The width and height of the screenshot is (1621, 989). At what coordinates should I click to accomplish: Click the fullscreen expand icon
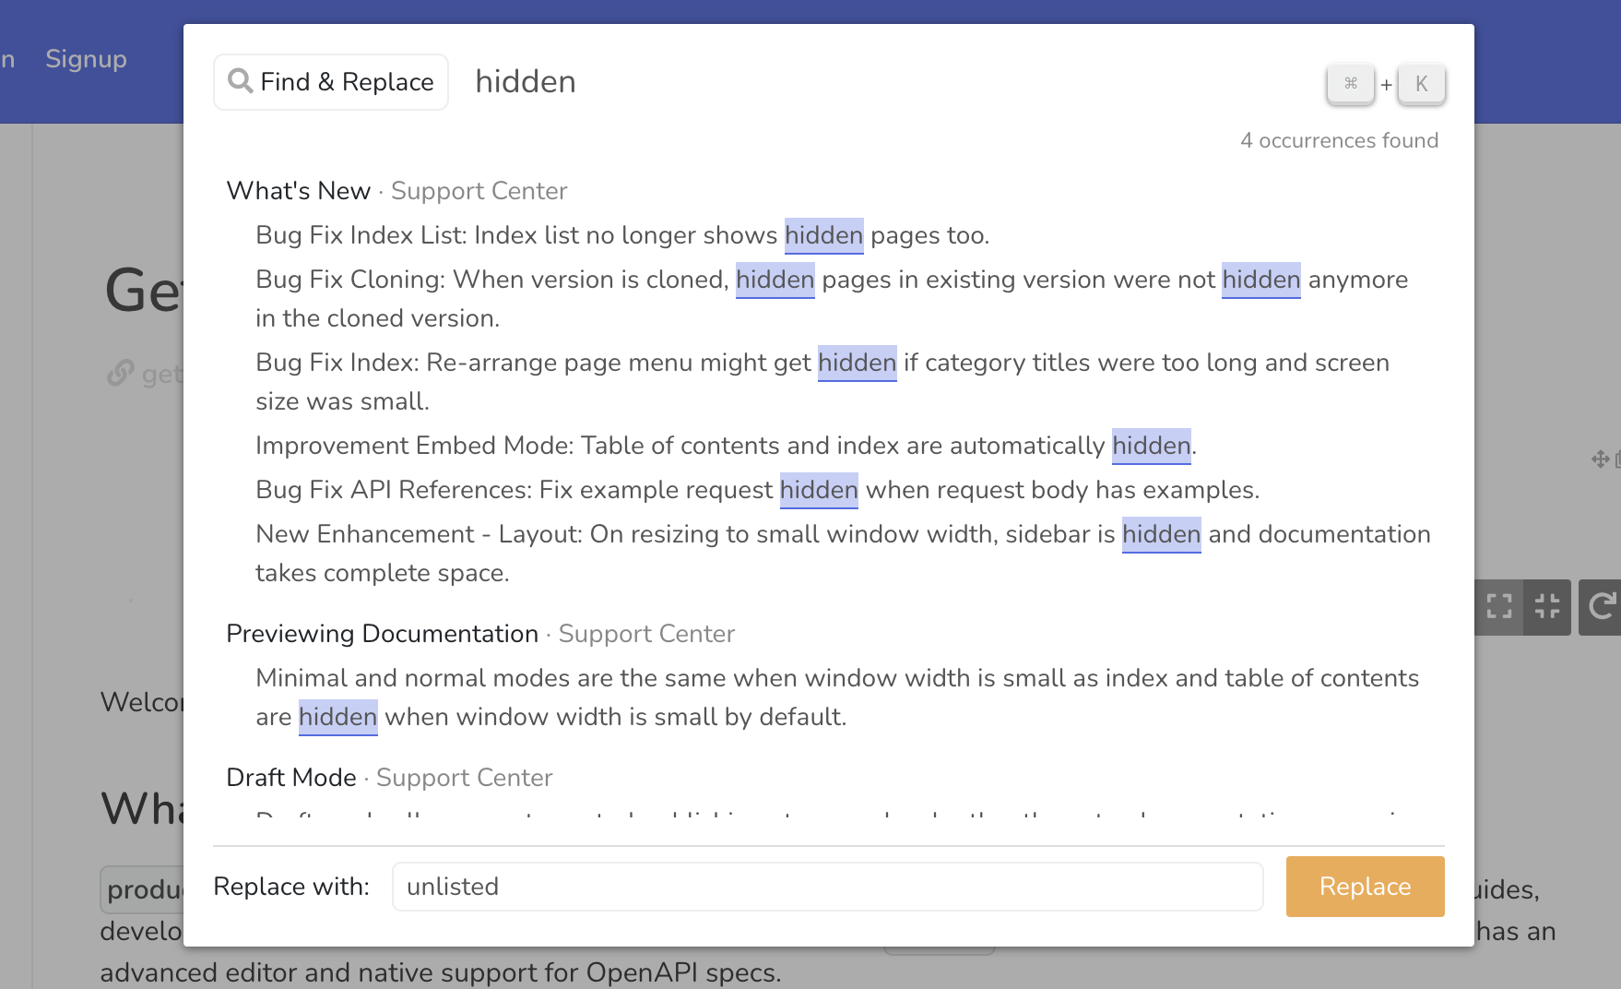coord(1499,606)
